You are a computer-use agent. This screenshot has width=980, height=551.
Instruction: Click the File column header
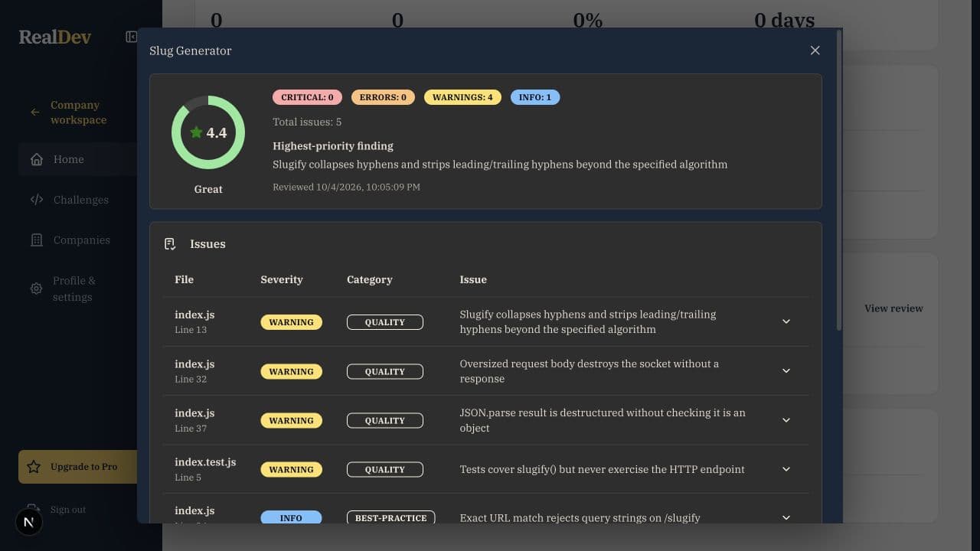click(x=184, y=279)
